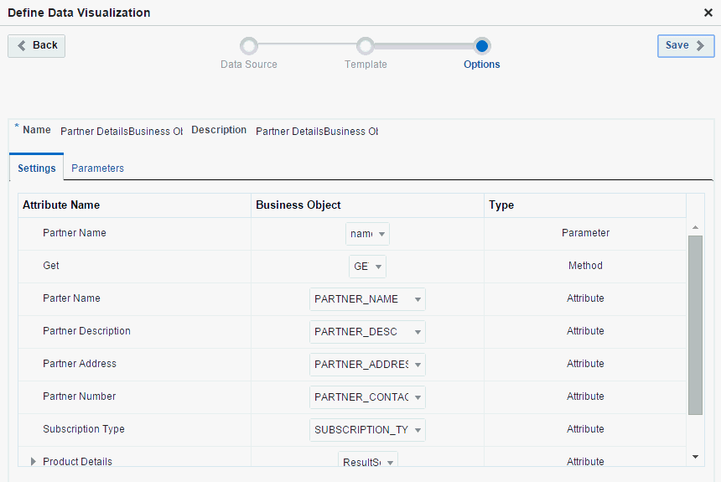Select the Template step circle
Image resolution: width=721 pixels, height=482 pixels.
[x=365, y=46]
